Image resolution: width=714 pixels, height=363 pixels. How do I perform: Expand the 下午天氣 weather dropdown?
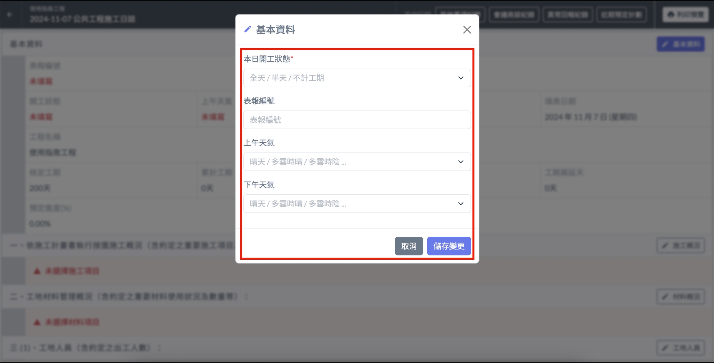click(357, 204)
